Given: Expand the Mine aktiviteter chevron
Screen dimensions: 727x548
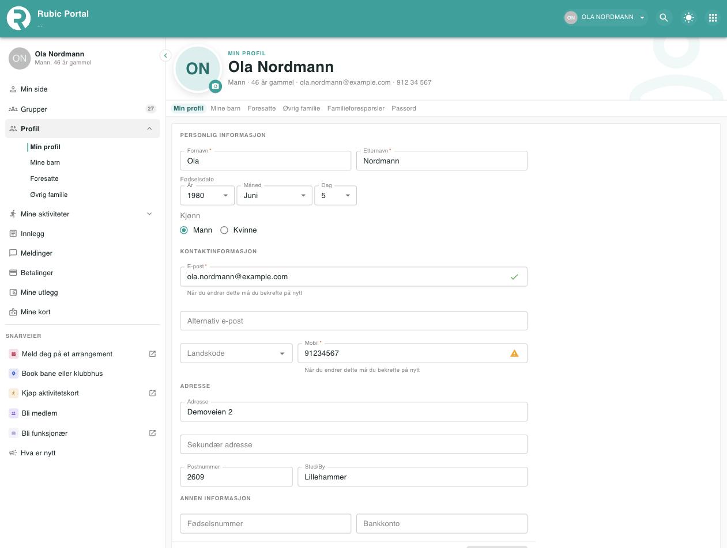Looking at the screenshot, I should 149,214.
